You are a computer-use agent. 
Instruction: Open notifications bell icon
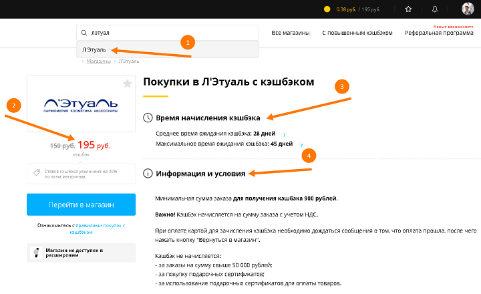[435, 9]
